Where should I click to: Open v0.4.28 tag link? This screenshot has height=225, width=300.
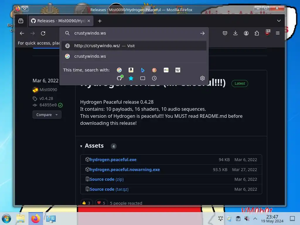coord(46,98)
